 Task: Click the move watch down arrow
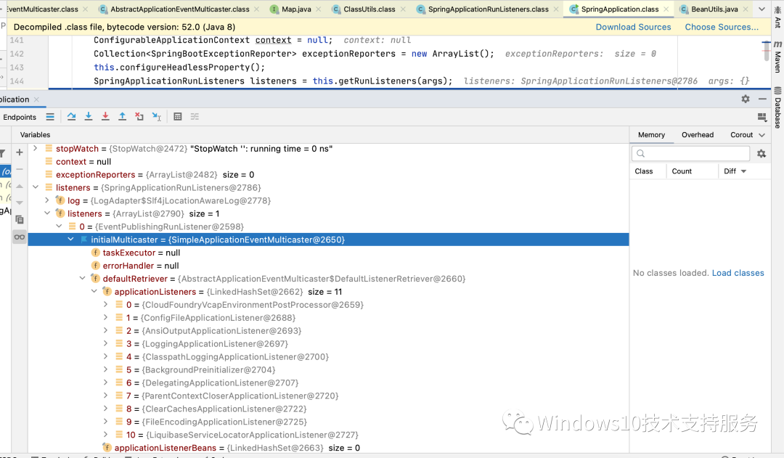tap(20, 203)
